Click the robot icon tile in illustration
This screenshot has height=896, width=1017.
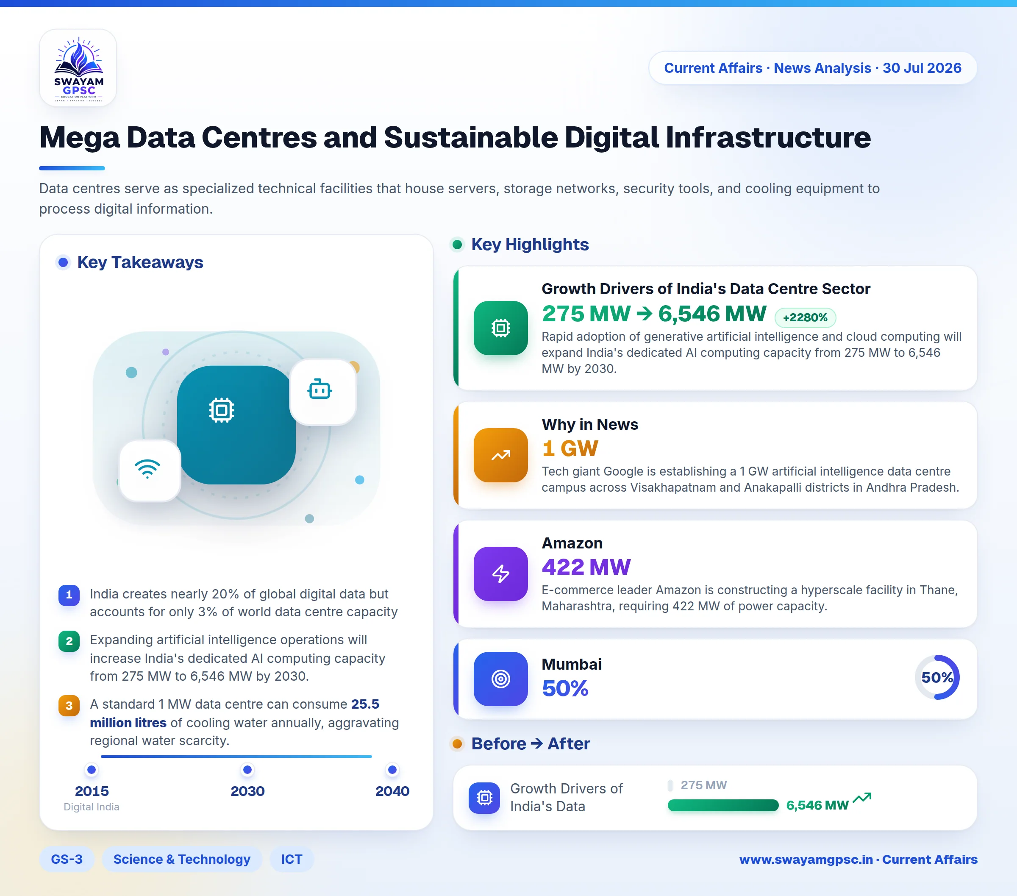pos(322,392)
